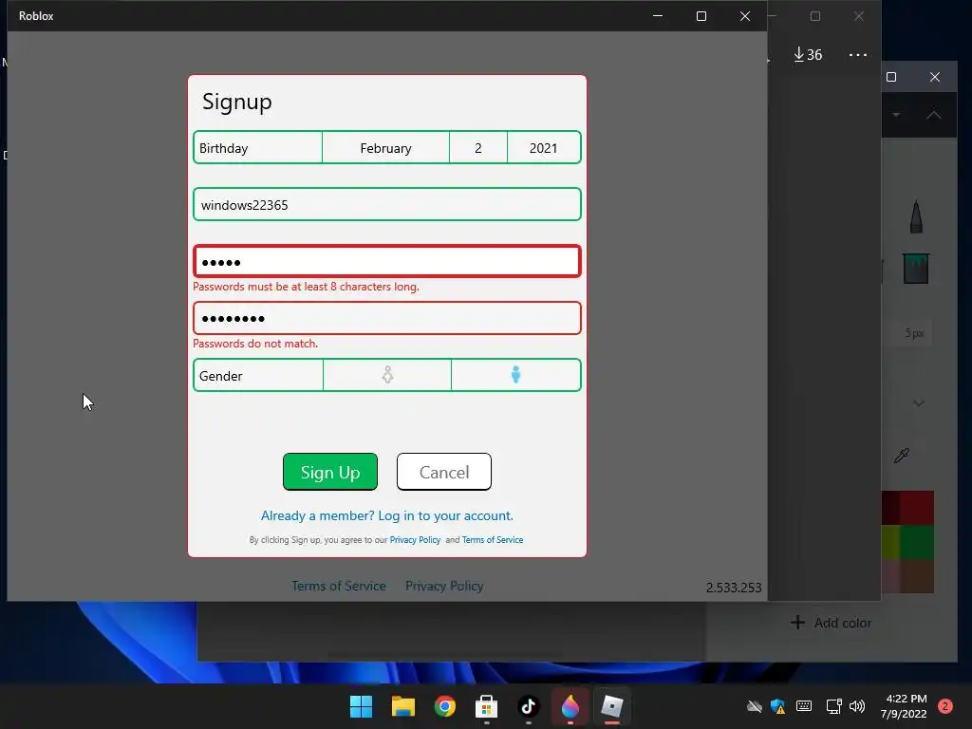This screenshot has width=972, height=729.
Task: Click the Roblox version number 2.533.253
Action: [734, 588]
